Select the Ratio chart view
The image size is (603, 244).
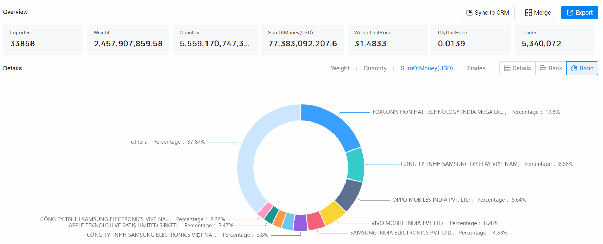tap(582, 68)
